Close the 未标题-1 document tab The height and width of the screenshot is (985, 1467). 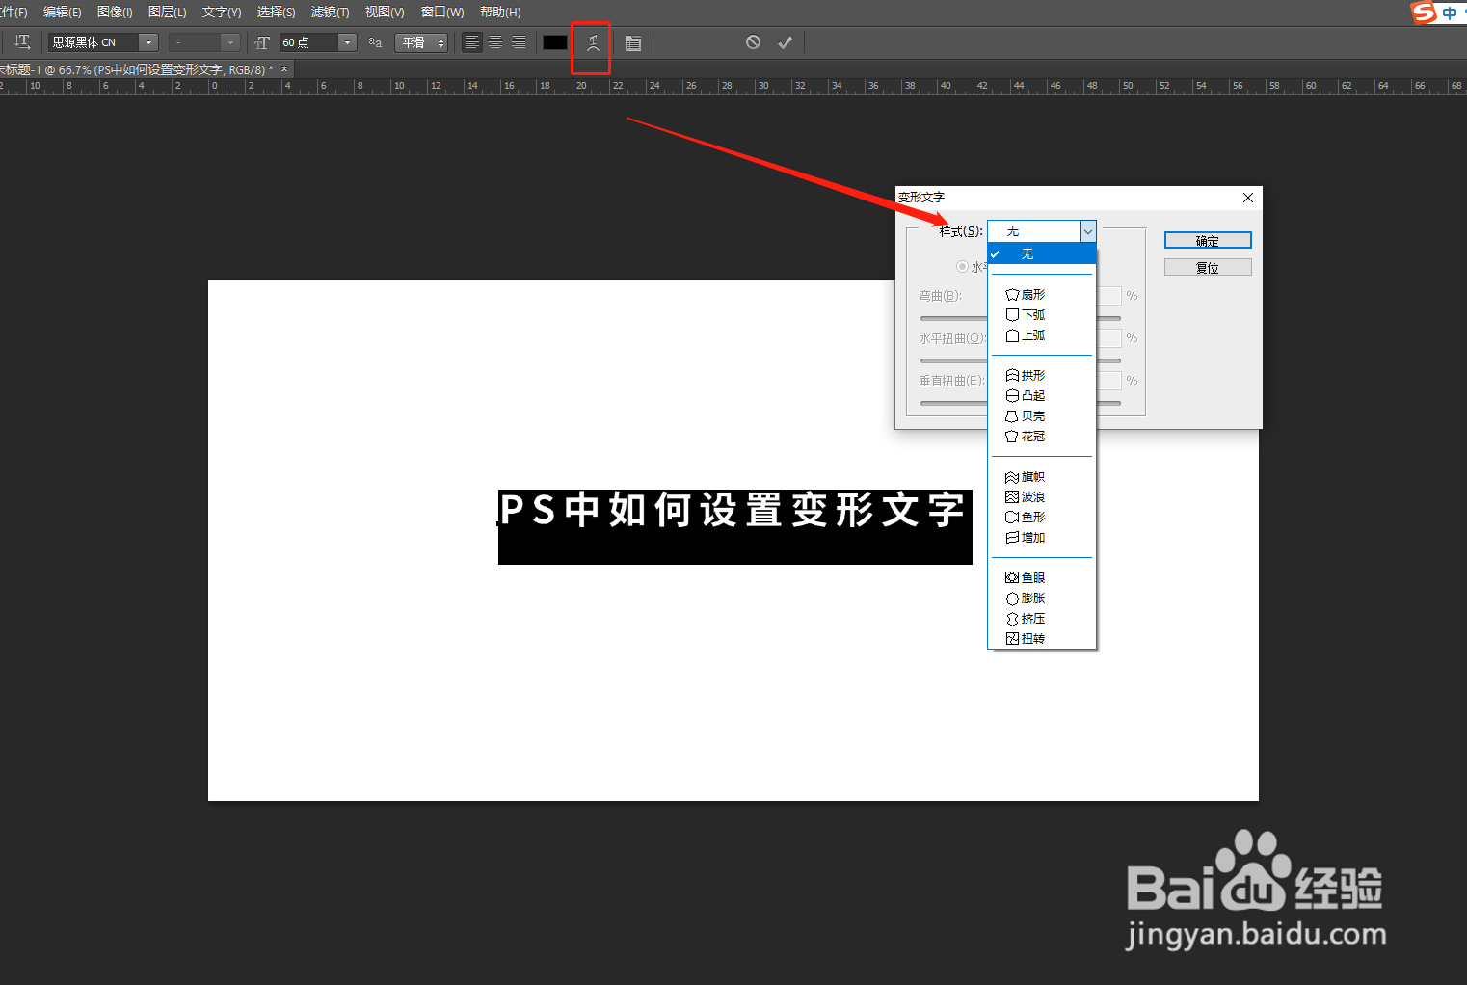tap(284, 69)
